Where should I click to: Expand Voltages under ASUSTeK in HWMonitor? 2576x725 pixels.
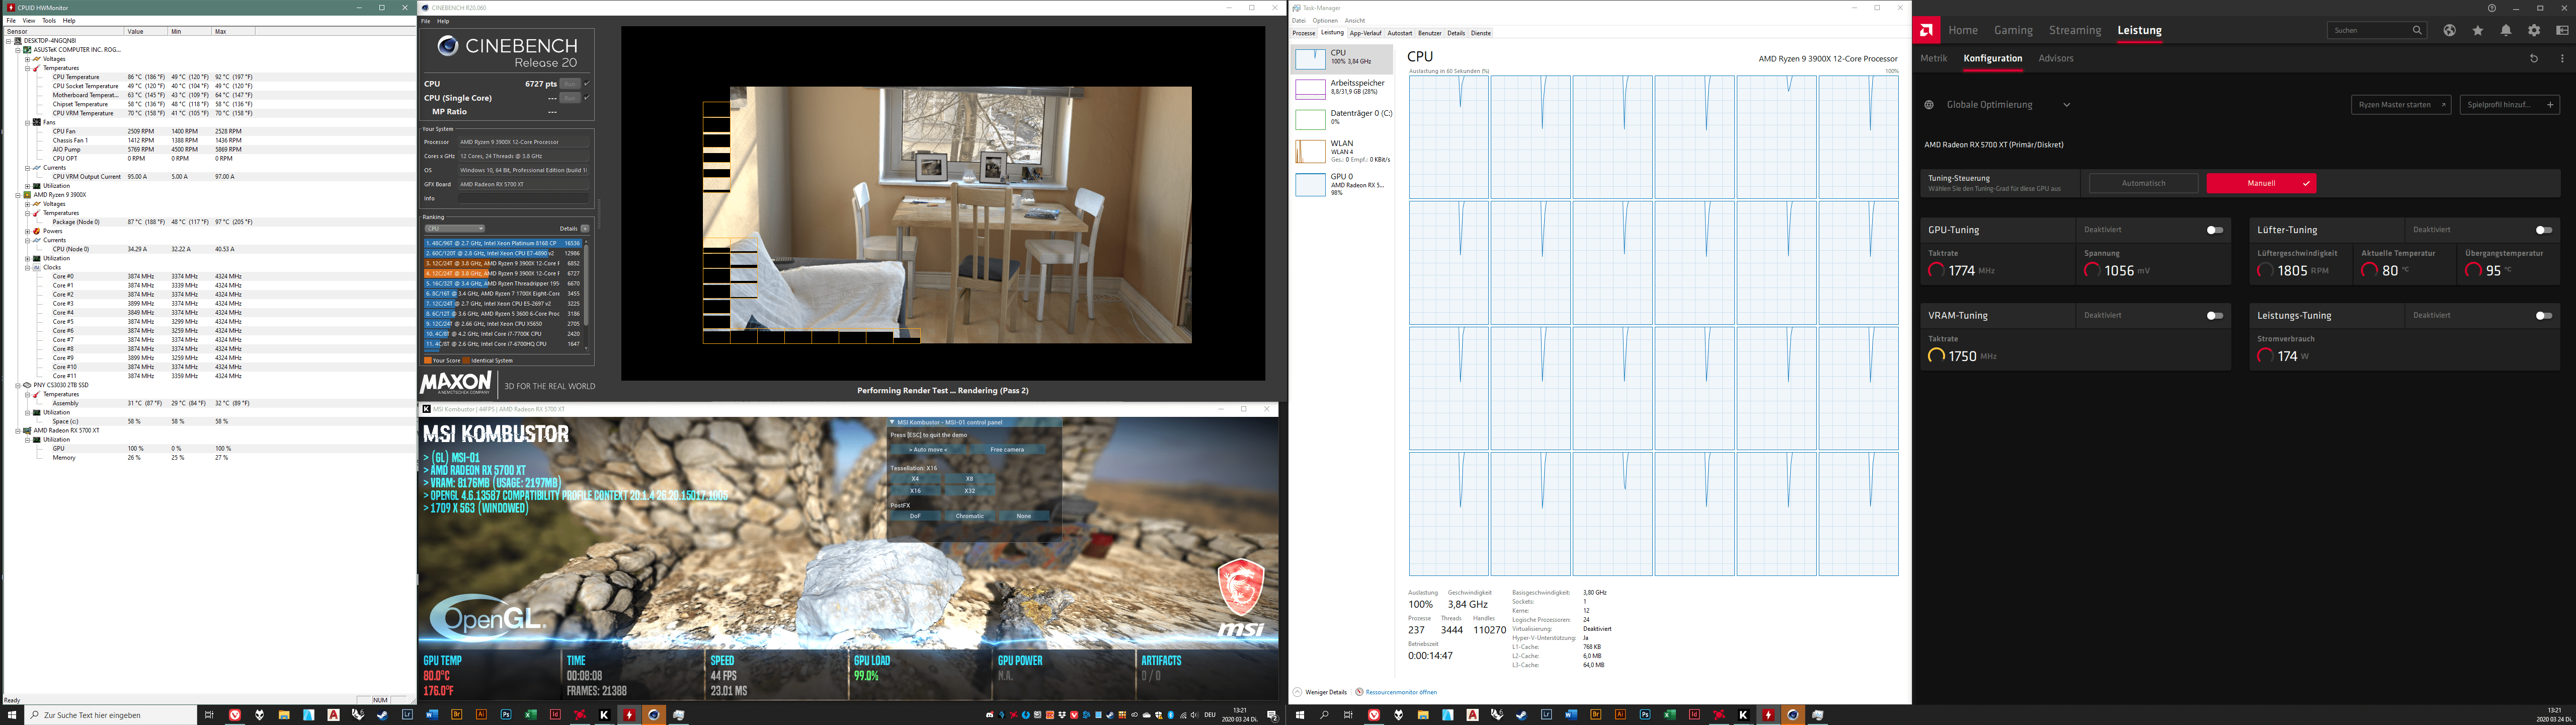[x=27, y=59]
